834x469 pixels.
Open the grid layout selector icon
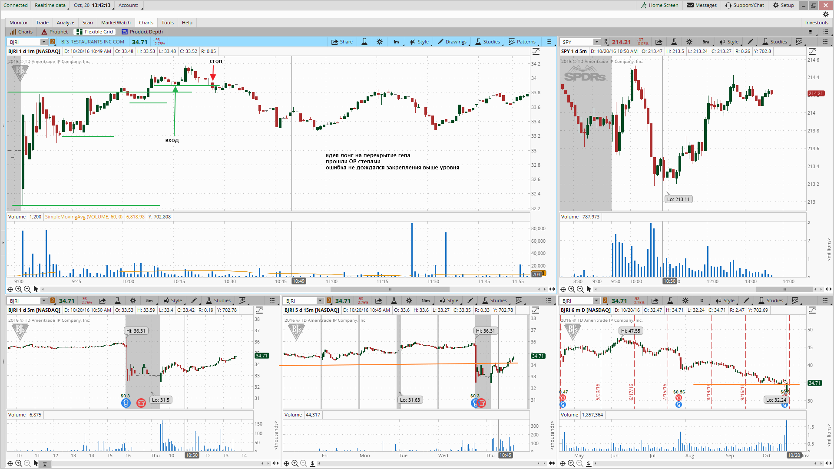[811, 32]
